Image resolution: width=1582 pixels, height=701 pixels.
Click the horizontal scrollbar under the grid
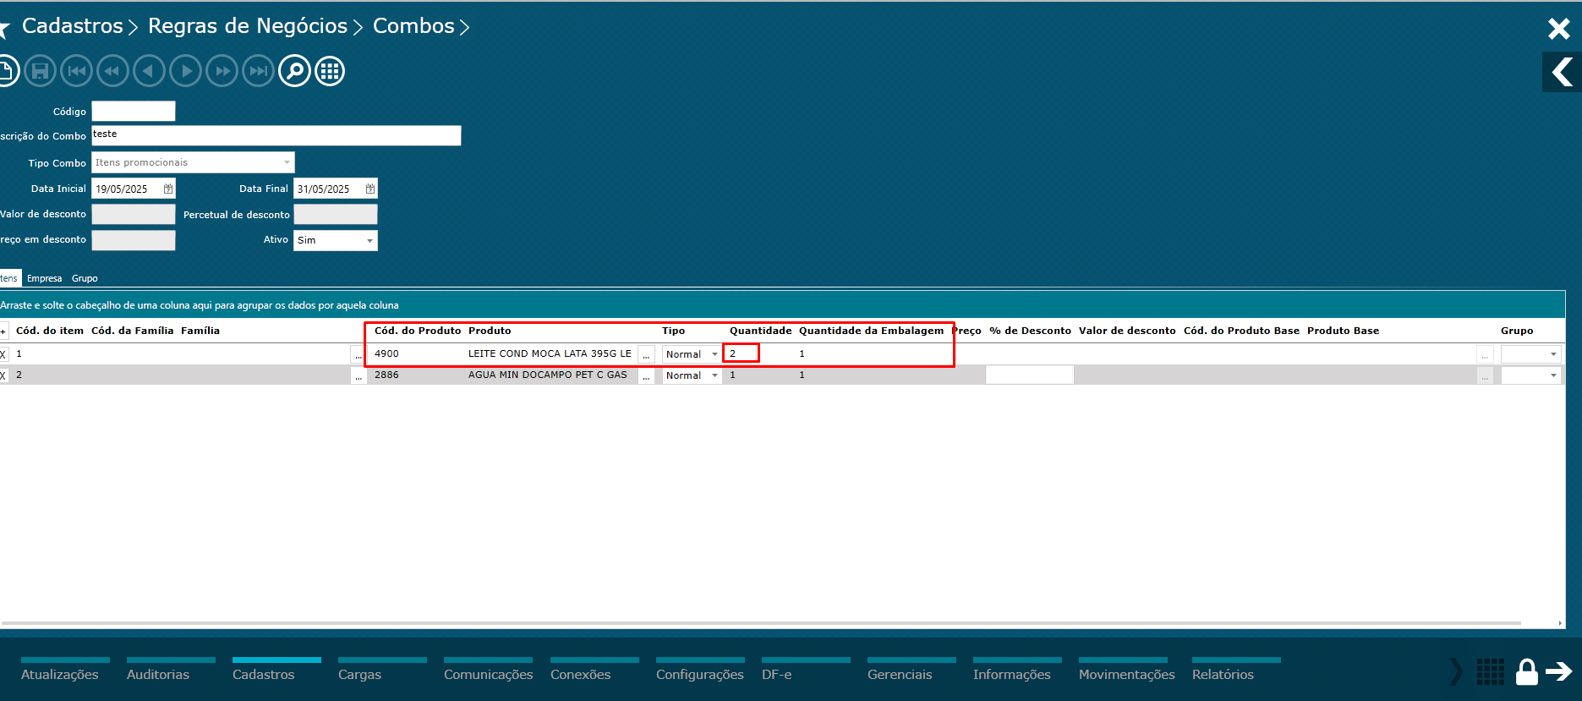(x=761, y=623)
